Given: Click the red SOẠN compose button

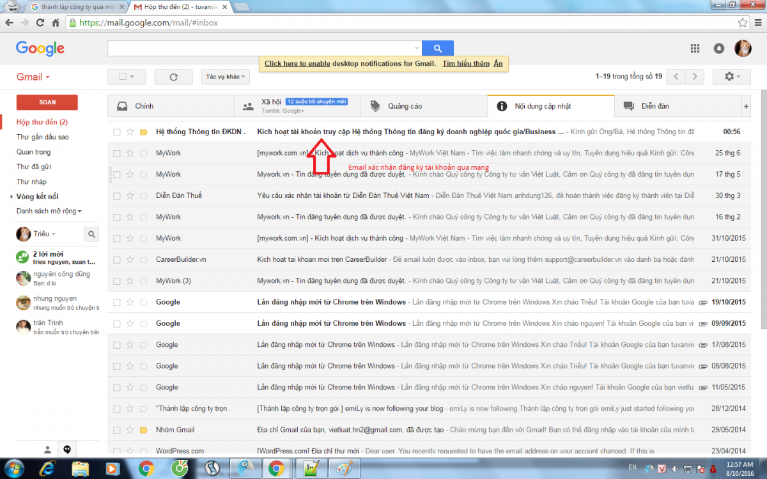Looking at the screenshot, I should [47, 102].
